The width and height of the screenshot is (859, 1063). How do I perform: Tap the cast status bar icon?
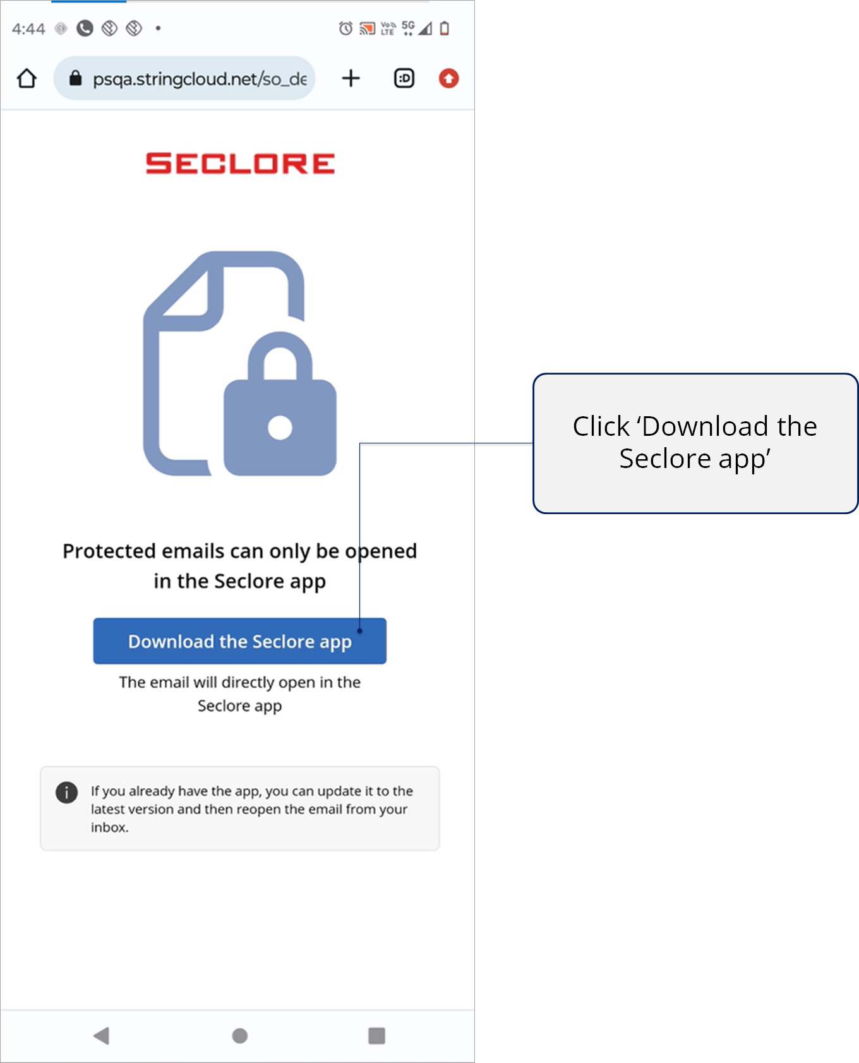(x=367, y=28)
